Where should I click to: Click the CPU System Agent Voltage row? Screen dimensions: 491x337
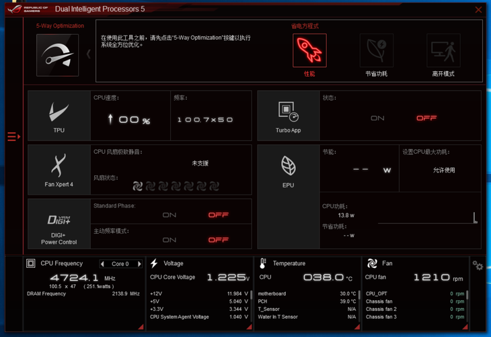[199, 317]
